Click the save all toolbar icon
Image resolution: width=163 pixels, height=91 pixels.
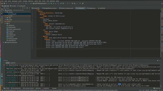click(4, 3)
